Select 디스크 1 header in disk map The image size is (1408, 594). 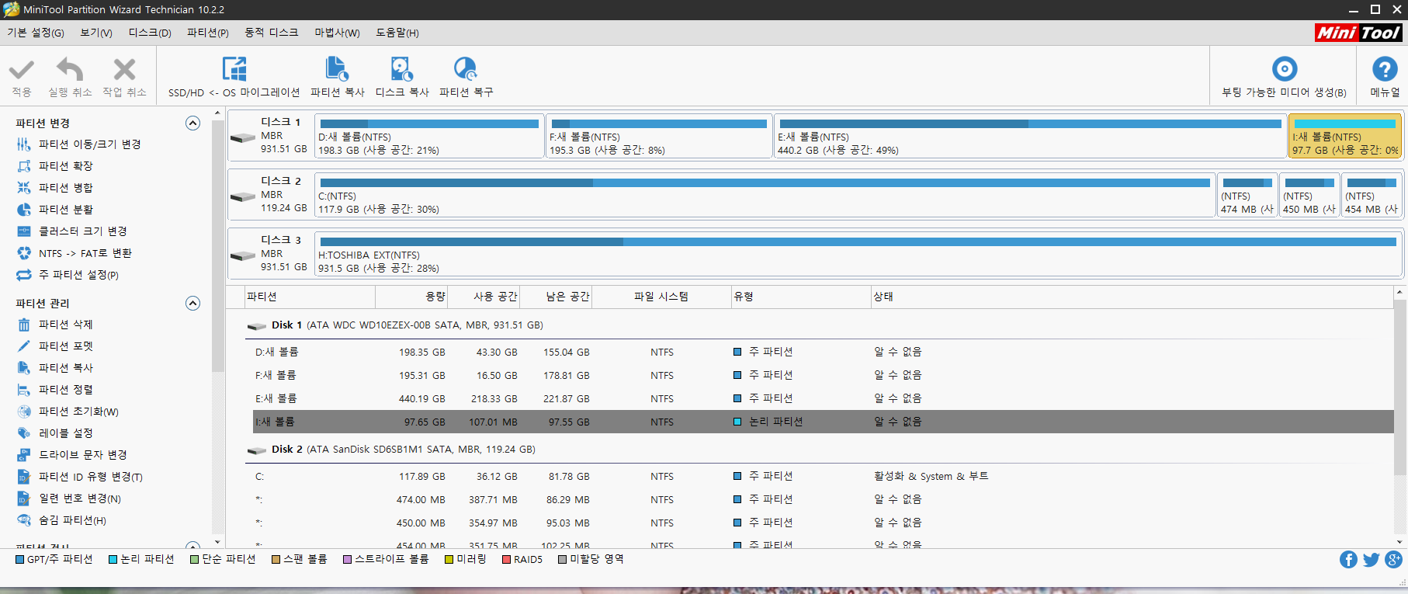click(270, 137)
